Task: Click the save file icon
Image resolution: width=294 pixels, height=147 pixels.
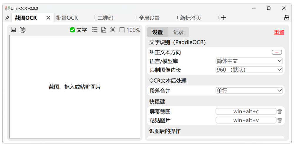Action: (103, 30)
